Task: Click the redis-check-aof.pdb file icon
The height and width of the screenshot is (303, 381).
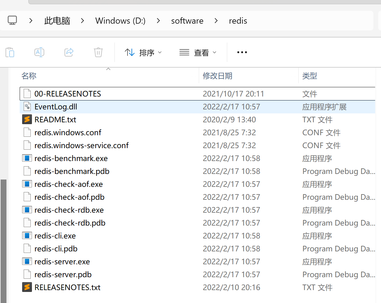Action: pos(27,197)
